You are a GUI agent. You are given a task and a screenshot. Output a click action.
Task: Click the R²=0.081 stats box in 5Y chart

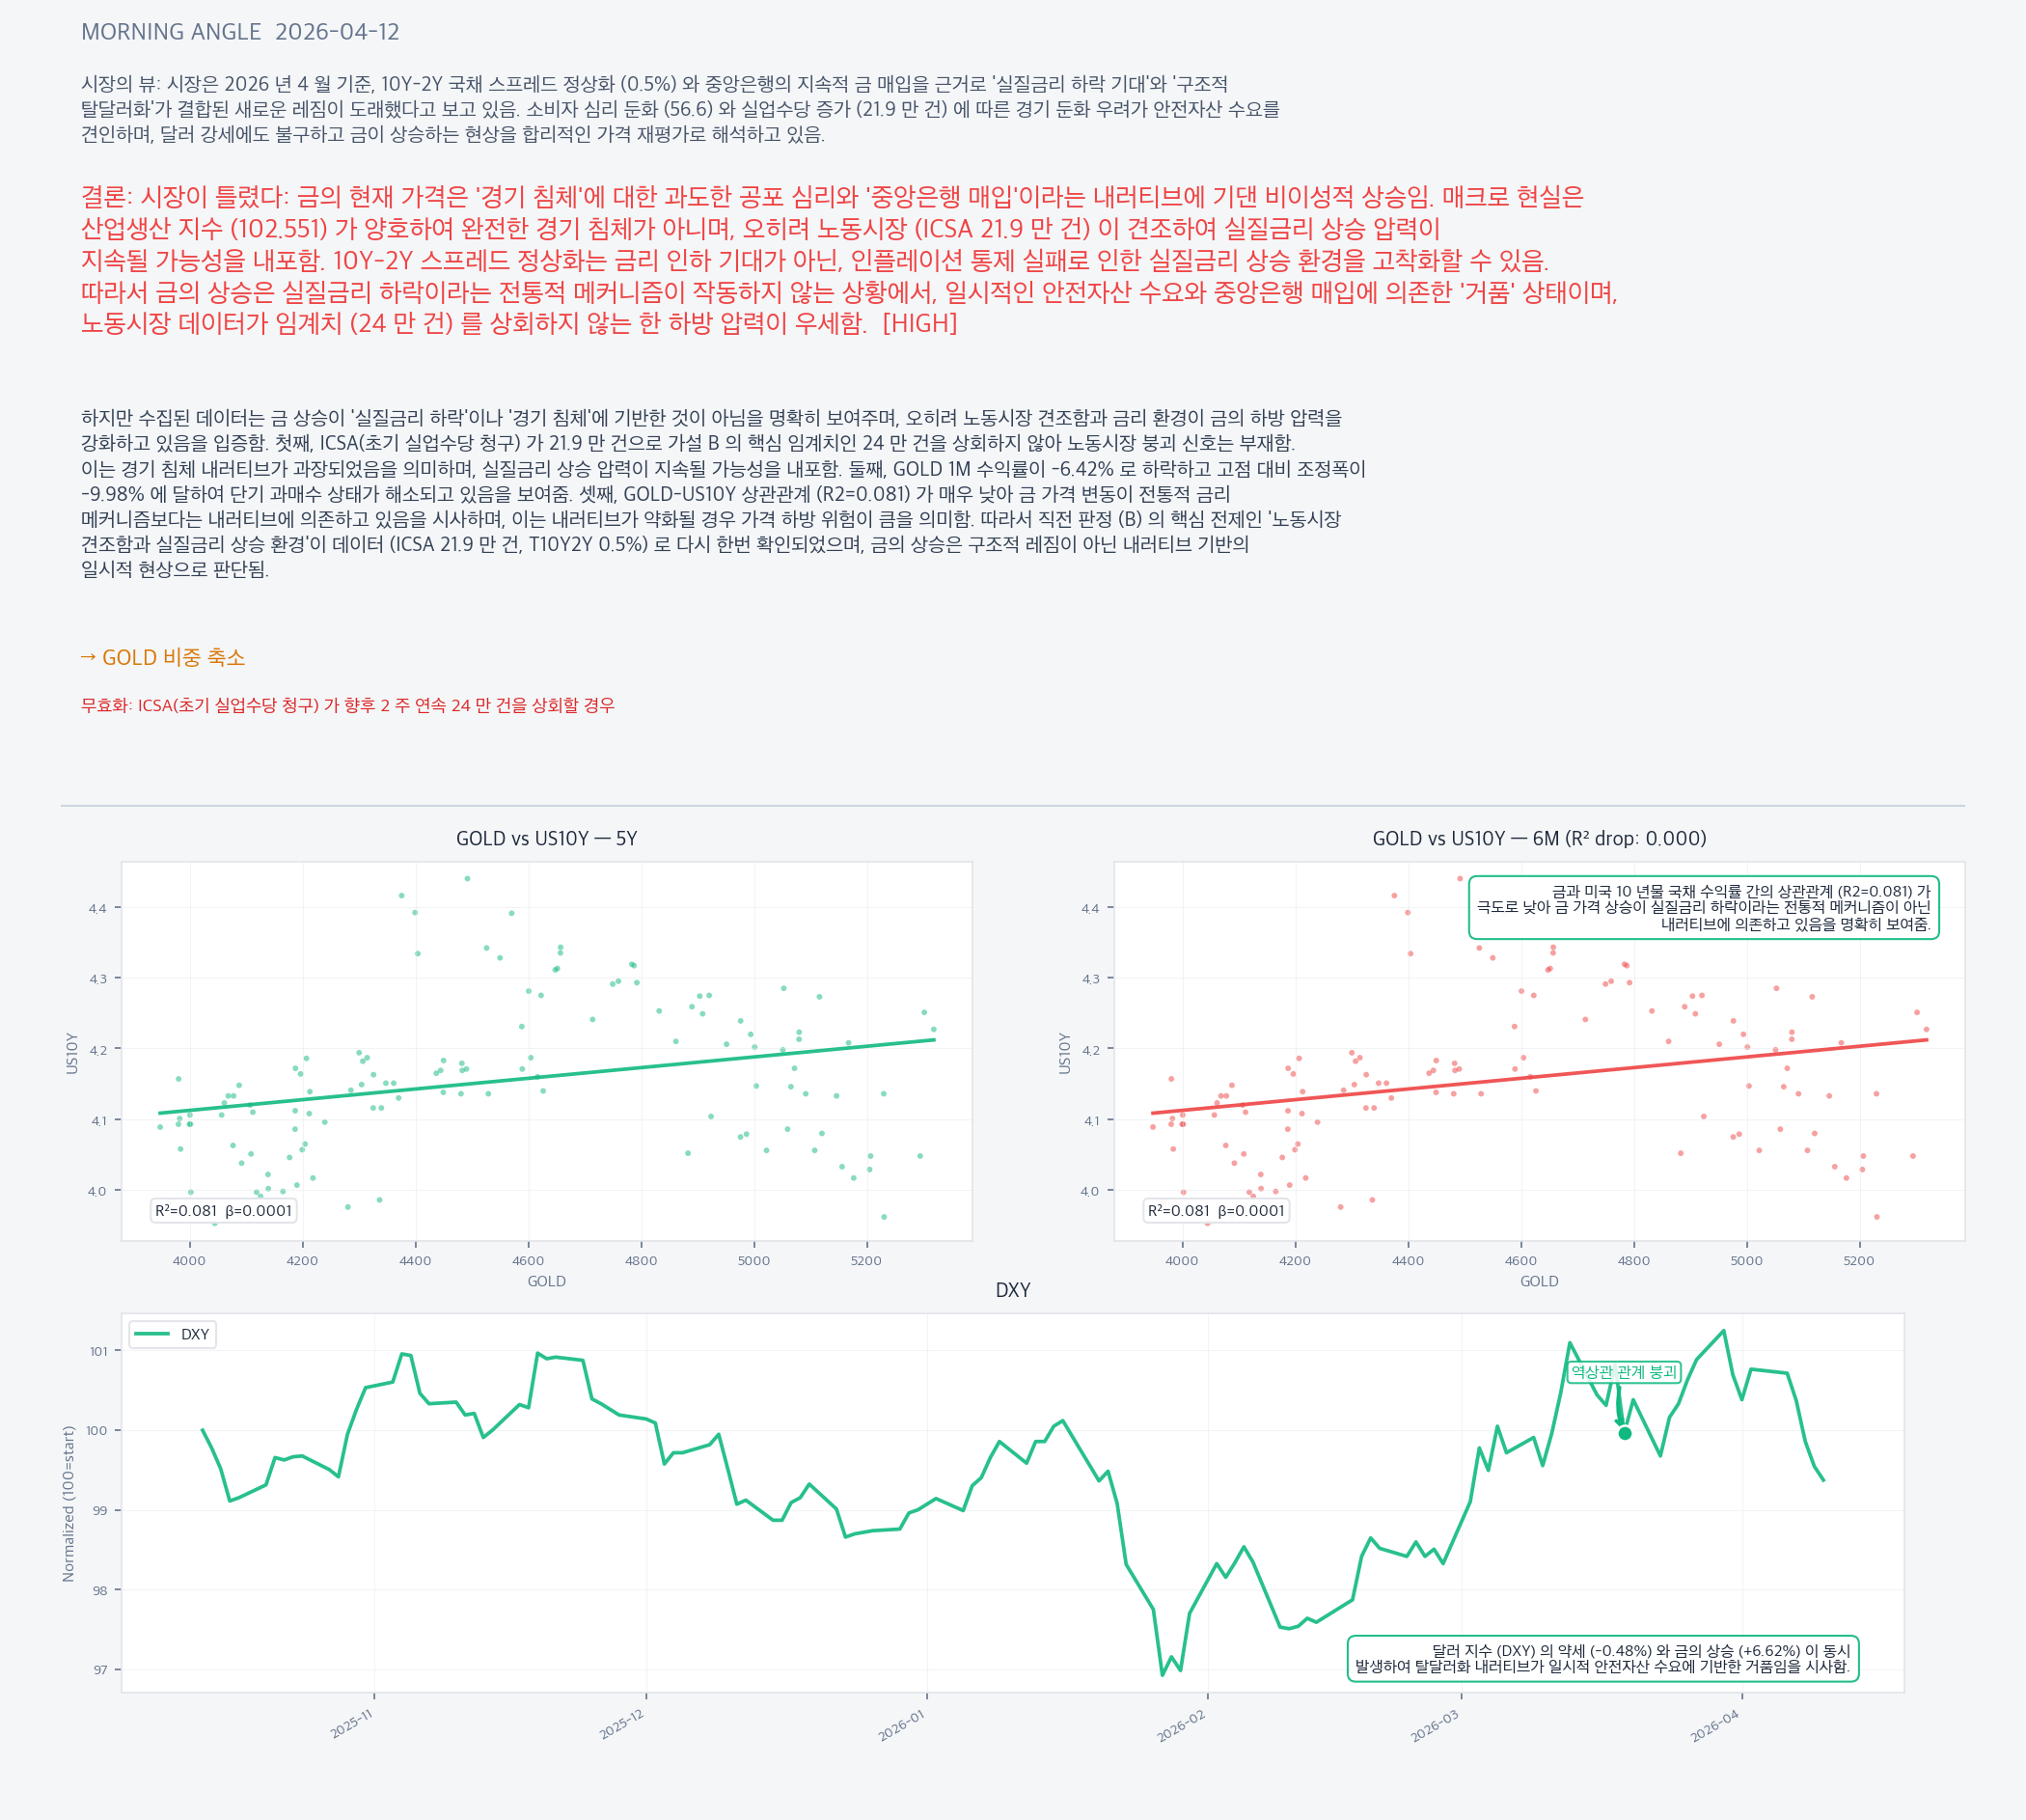pyautogui.click(x=223, y=1211)
